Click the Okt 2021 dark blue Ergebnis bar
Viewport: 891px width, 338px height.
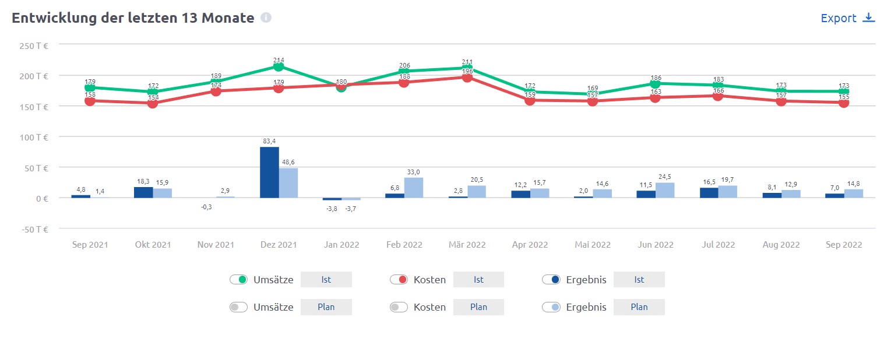143,192
